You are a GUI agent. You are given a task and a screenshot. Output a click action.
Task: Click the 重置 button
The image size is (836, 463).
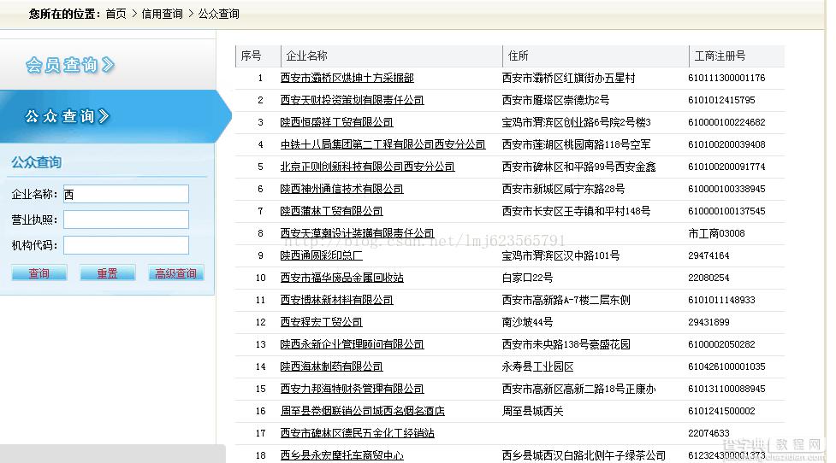(x=107, y=273)
